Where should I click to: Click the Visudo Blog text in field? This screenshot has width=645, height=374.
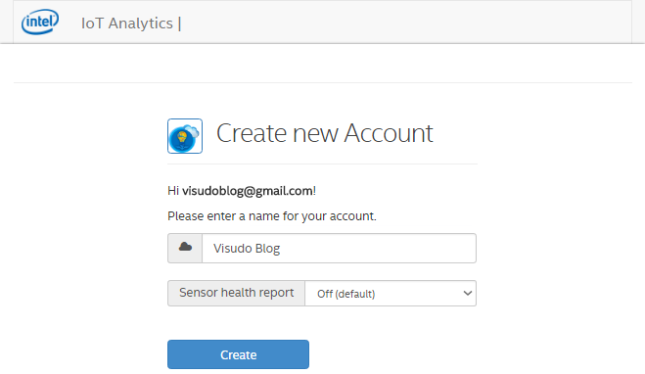247,249
